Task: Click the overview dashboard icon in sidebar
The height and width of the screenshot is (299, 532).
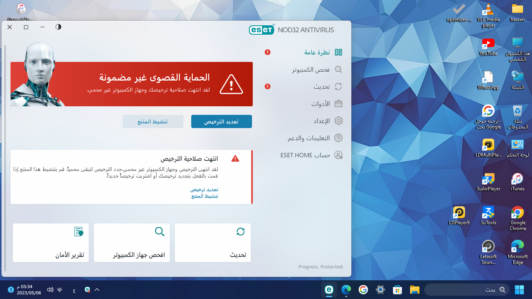Action: pos(338,52)
